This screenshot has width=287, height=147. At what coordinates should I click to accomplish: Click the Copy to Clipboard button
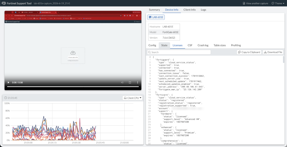pos(249,52)
